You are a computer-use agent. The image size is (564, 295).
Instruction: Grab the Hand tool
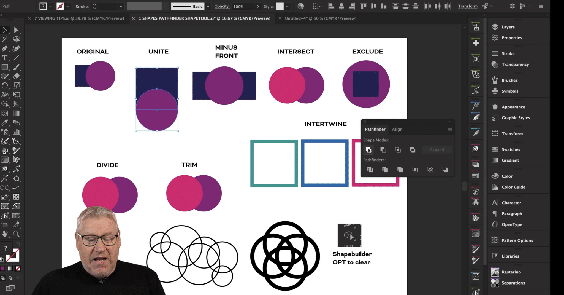[5, 234]
